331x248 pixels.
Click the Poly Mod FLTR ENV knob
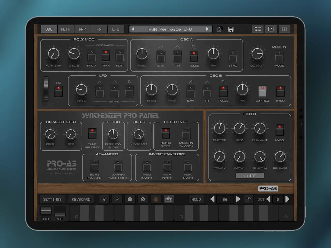coord(54,54)
